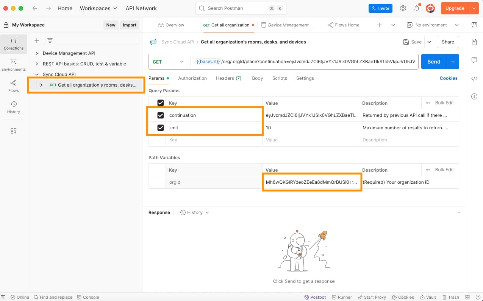Open a new tab with plus icon
Viewport: 483px width, 301px height.
pyautogui.click(x=380, y=25)
